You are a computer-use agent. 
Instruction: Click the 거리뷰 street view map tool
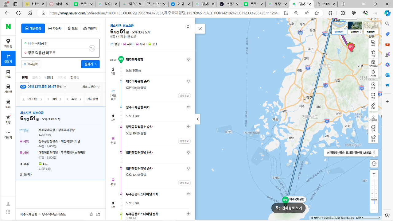[x=373, y=74]
